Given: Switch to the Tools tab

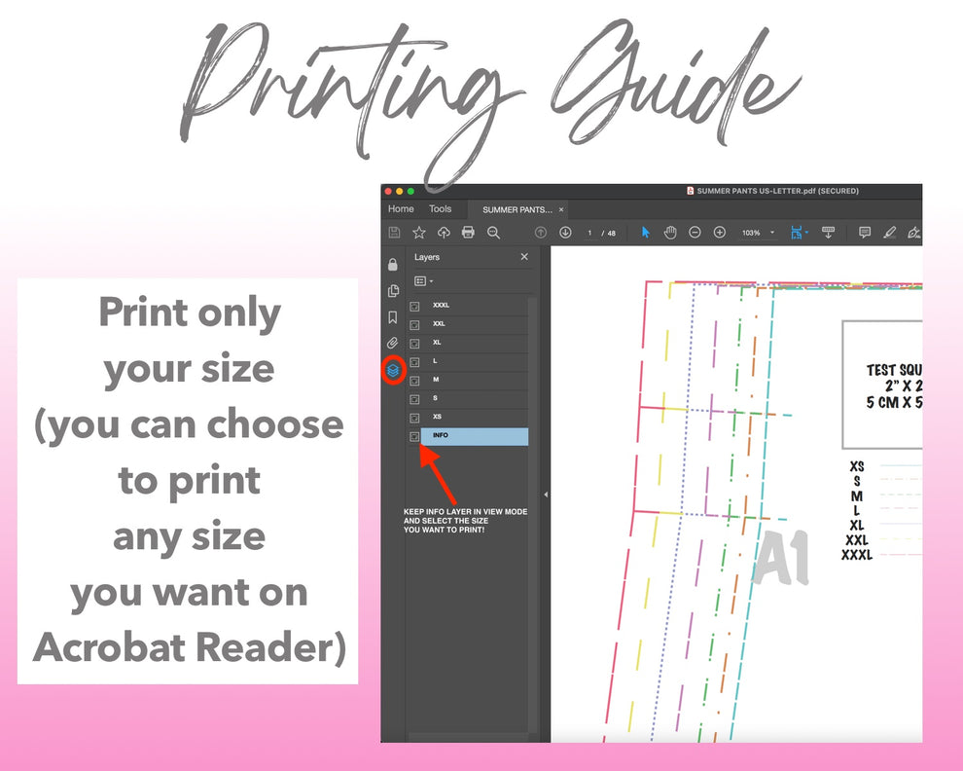Looking at the screenshot, I should click(x=441, y=209).
